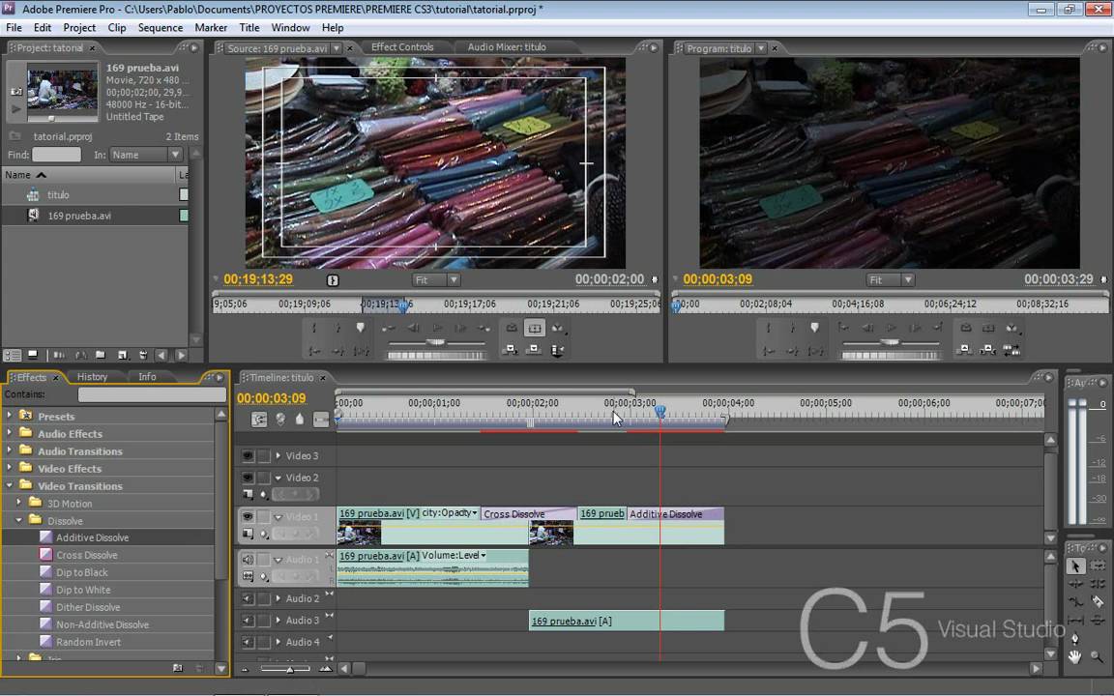Expand the Video 3 track
Viewport: 1114px width, 696px height.
pyautogui.click(x=278, y=456)
